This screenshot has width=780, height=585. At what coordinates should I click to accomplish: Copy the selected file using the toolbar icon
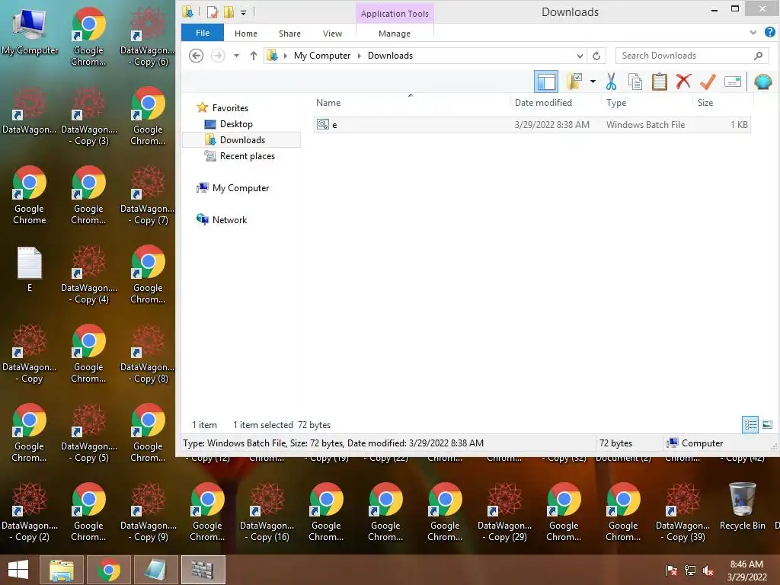(635, 82)
